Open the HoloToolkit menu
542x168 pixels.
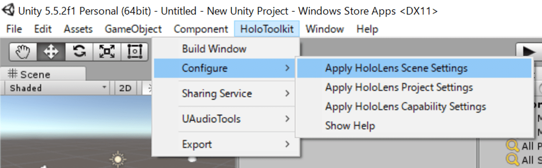[267, 29]
